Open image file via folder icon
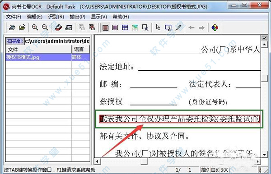The image size is (271, 174). click(x=22, y=27)
